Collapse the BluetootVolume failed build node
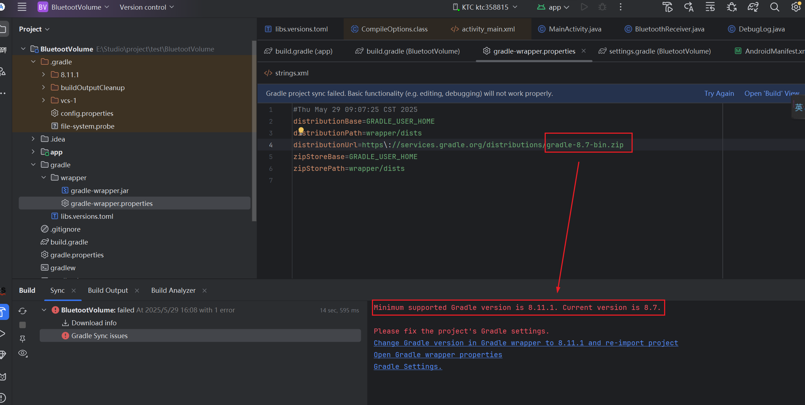 point(44,310)
